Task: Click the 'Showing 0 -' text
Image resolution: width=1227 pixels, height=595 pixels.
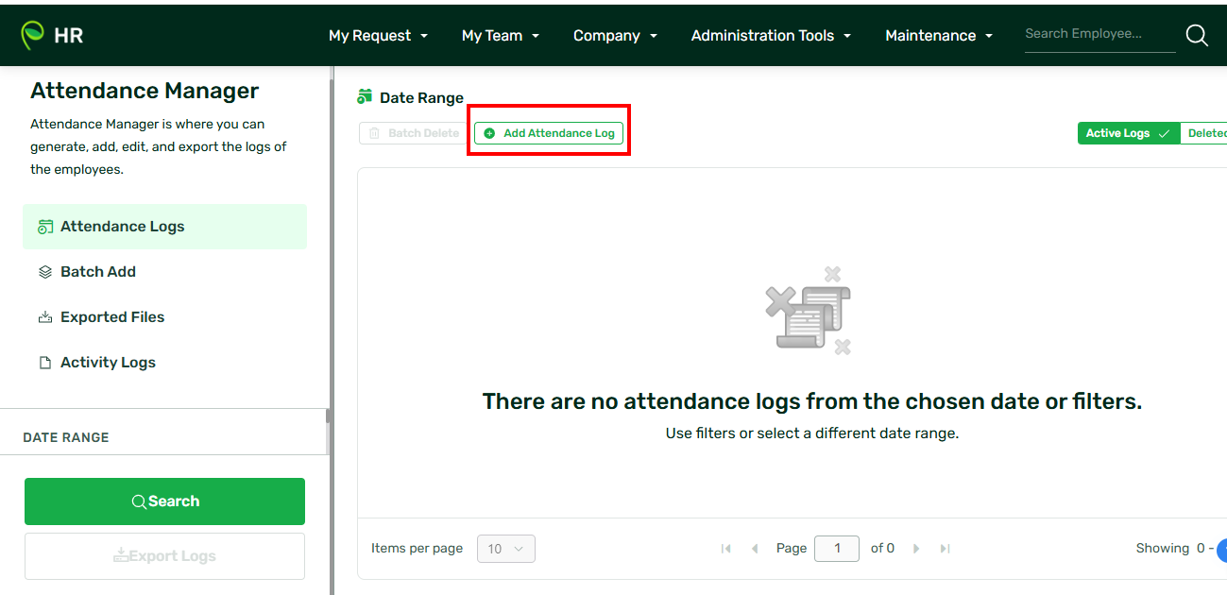Action: point(1175,548)
